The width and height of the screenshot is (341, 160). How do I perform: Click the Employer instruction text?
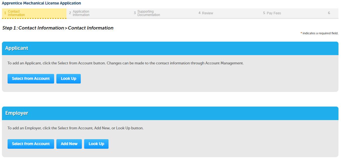pyautogui.click(x=75, y=128)
